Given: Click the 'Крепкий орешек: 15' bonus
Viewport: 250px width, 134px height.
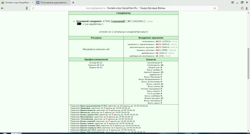Looking at the screenshot, I should click(153, 72).
